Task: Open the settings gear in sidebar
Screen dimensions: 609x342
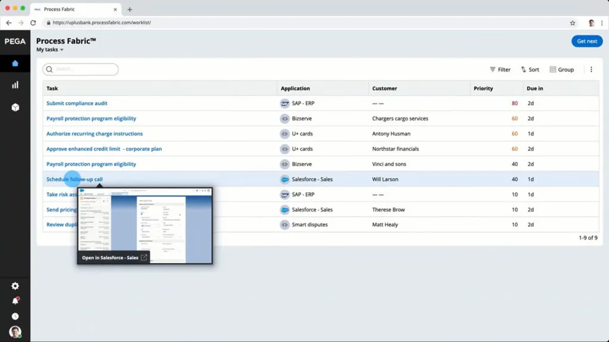Action: [x=15, y=286]
